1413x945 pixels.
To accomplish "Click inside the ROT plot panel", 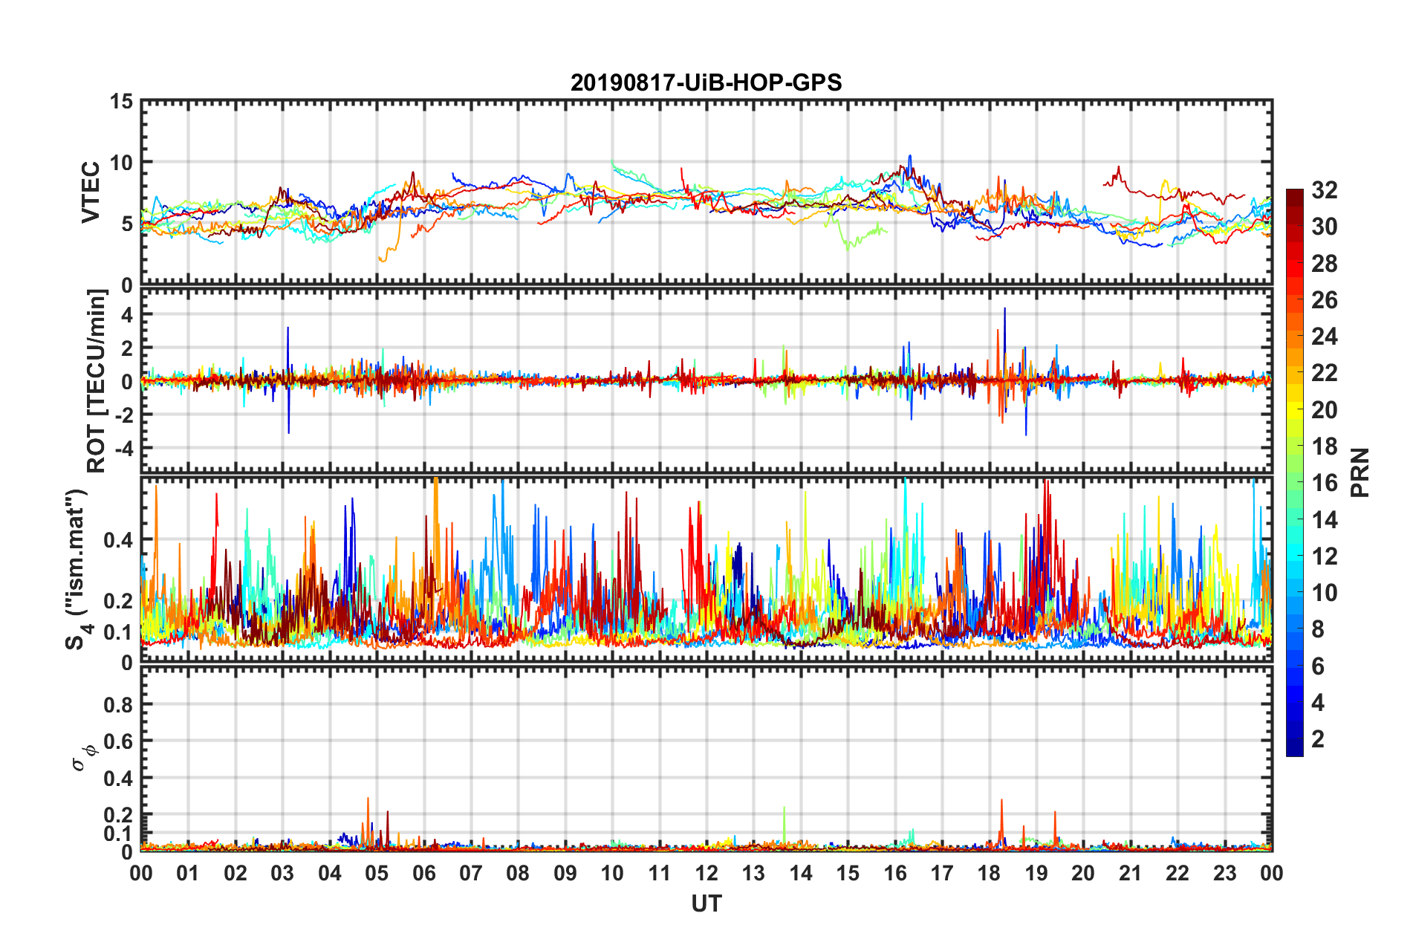I will 706,380.
